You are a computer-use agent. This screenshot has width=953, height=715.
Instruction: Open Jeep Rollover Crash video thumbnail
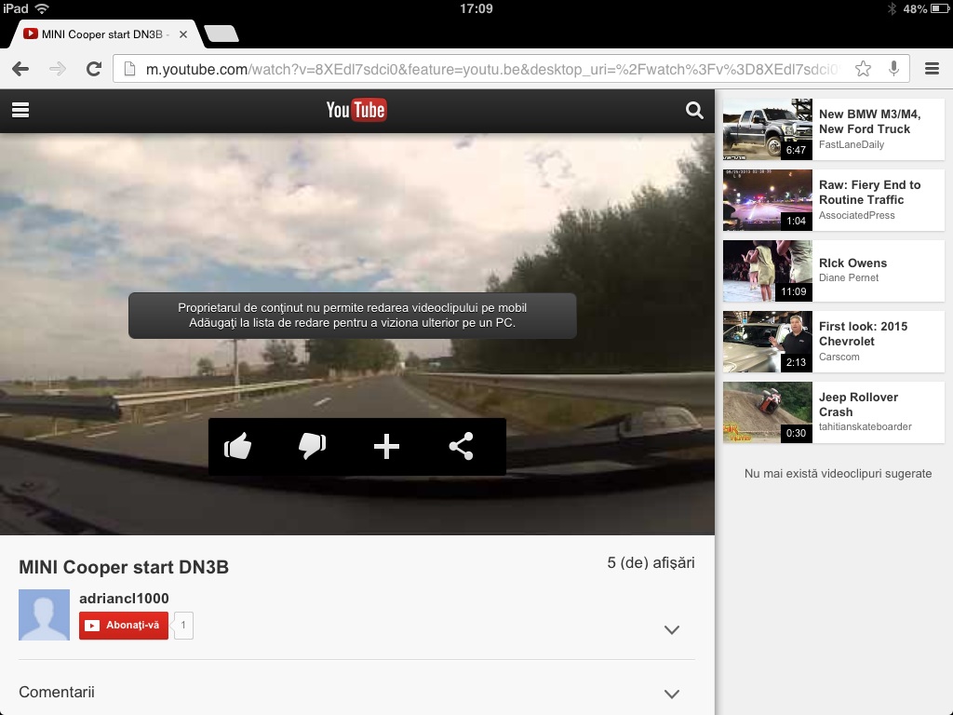(768, 412)
